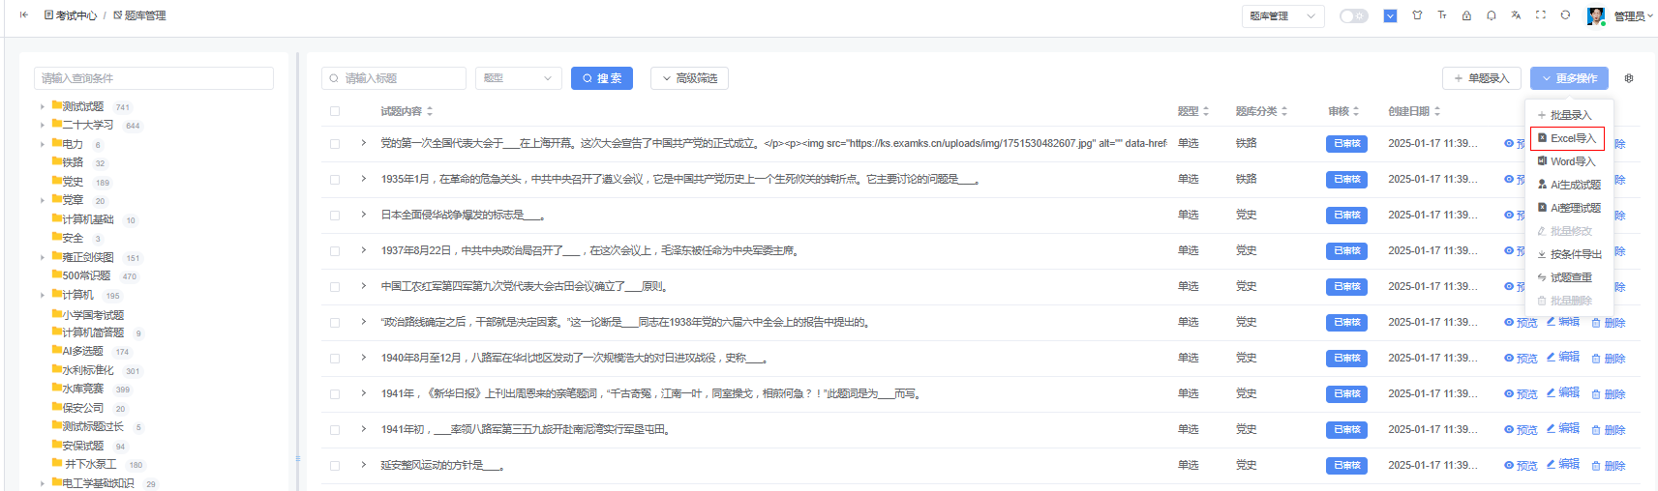The width and height of the screenshot is (1658, 491).
Task: Choose Excel导入 from the more-actions menu
Action: click(1567, 138)
